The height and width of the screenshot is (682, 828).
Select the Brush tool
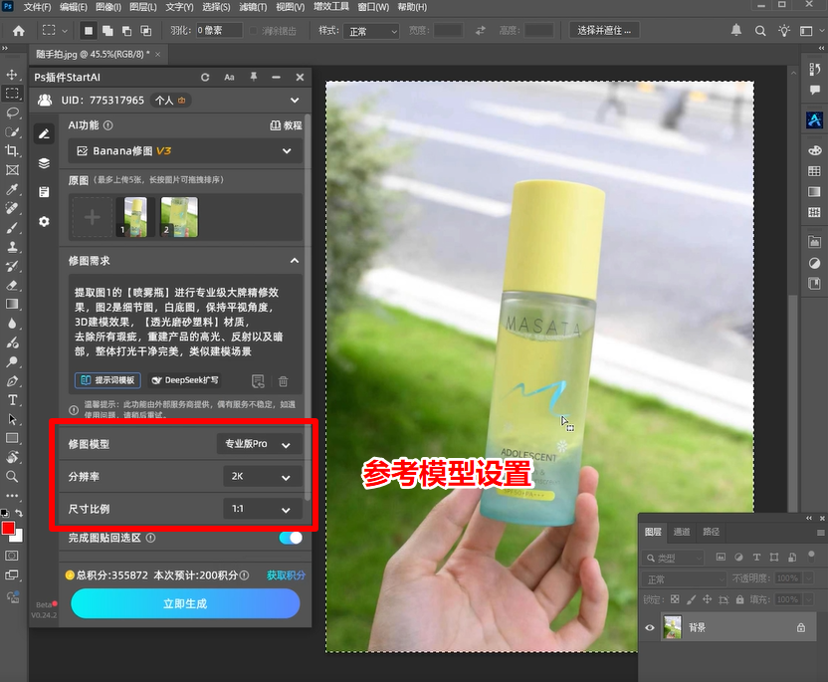click(12, 228)
